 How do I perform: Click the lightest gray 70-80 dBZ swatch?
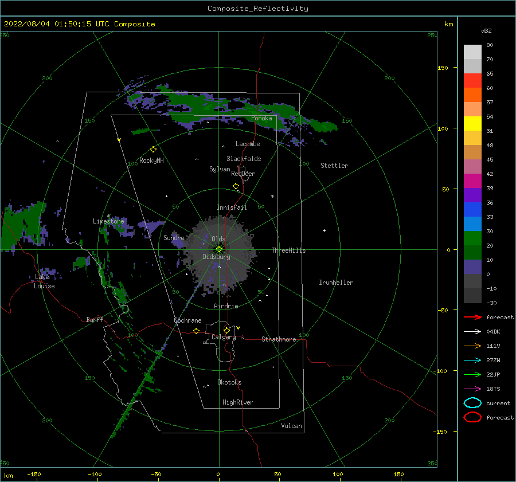[x=472, y=52]
